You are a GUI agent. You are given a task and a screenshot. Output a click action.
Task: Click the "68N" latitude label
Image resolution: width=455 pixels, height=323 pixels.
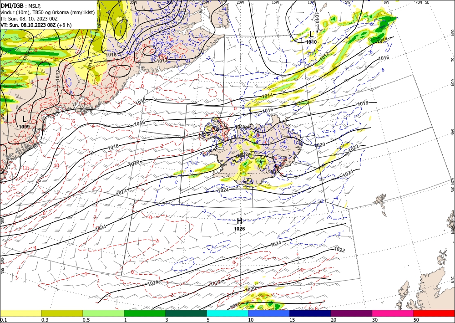[452, 32]
